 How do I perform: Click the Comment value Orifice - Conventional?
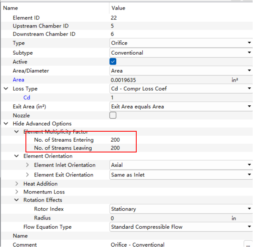[137, 245]
